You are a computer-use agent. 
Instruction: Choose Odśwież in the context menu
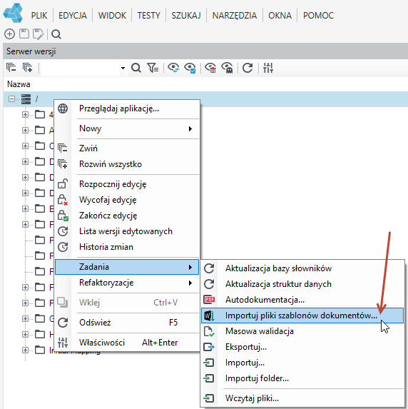pos(127,323)
